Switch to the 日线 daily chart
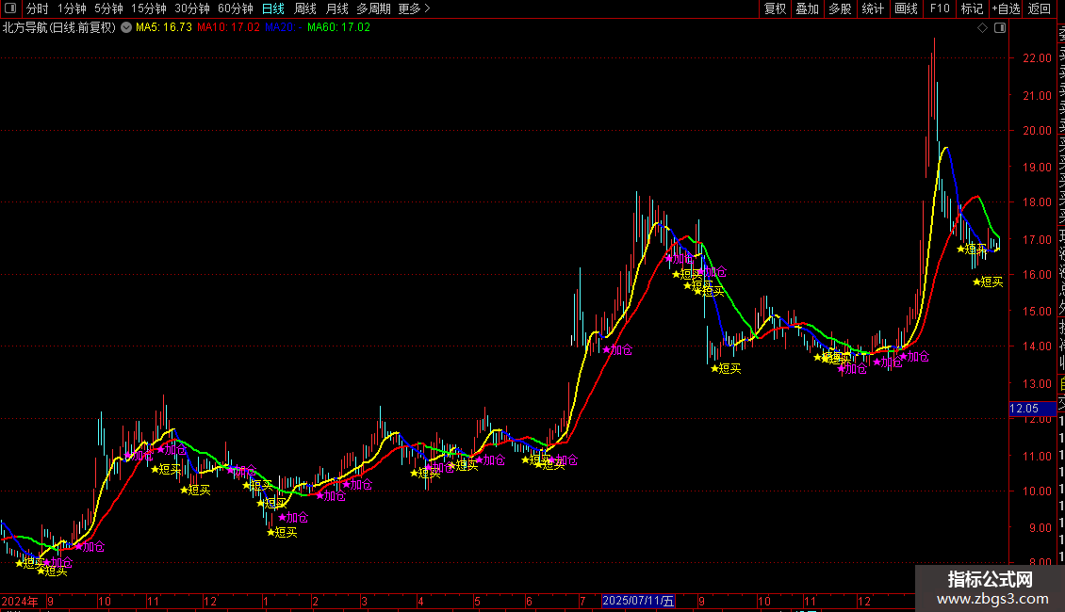The image size is (1065, 612). [273, 8]
